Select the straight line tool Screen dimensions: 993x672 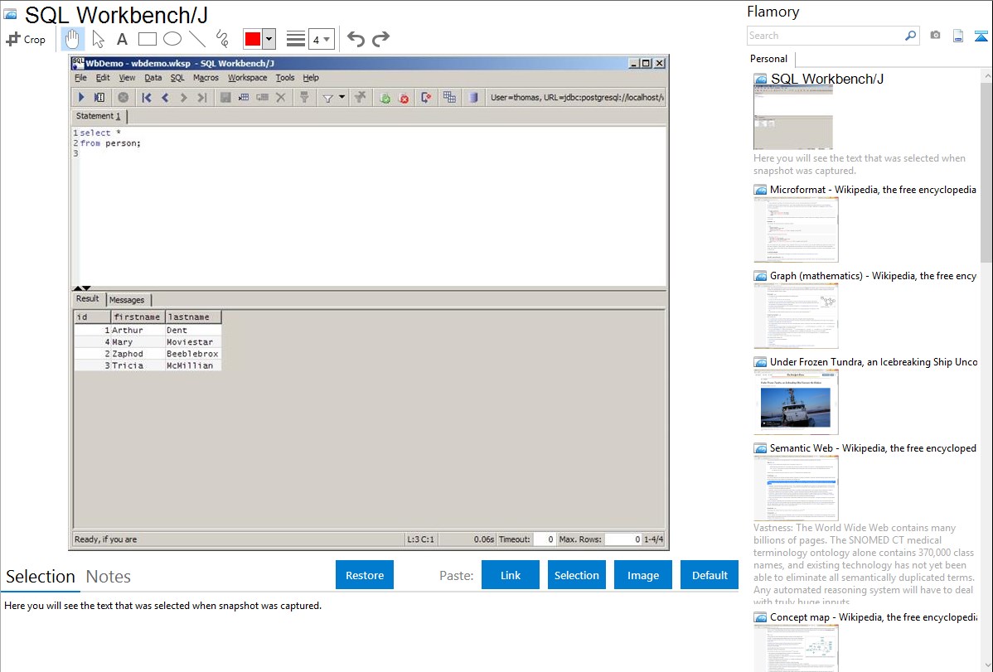click(x=197, y=39)
